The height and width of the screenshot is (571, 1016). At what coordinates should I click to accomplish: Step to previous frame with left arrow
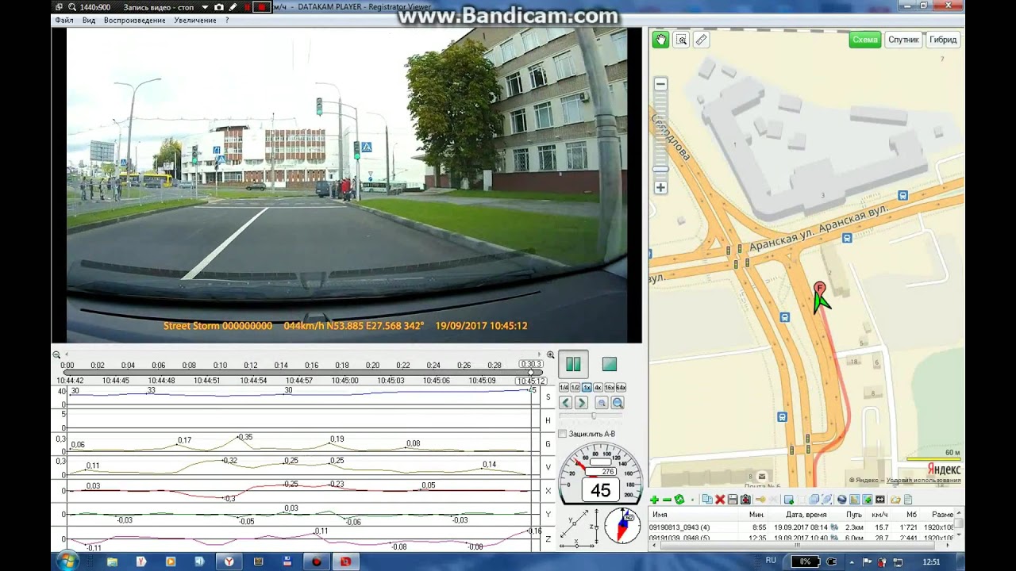point(565,403)
